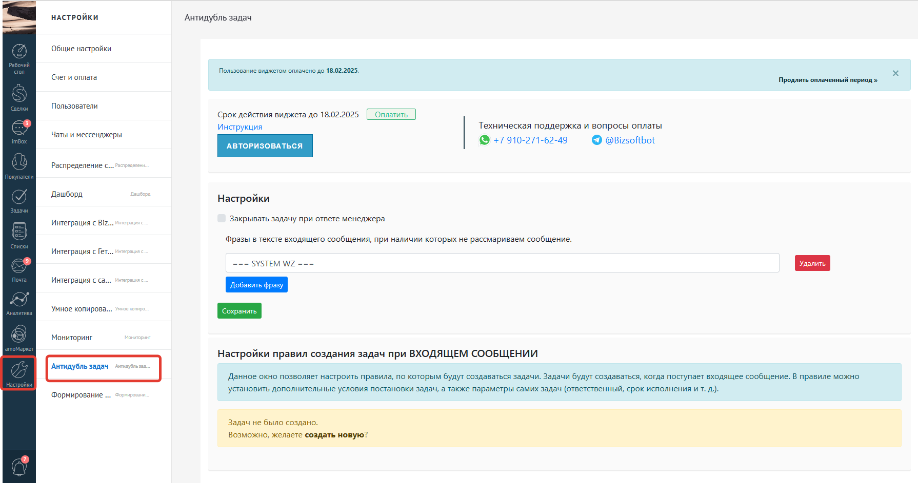Click Продлить оплаченный период link

[x=828, y=80]
